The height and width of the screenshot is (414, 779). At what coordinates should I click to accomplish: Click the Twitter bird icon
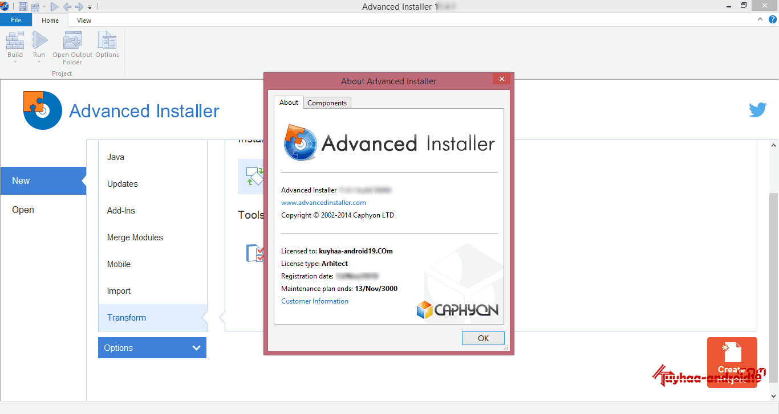pos(757,109)
